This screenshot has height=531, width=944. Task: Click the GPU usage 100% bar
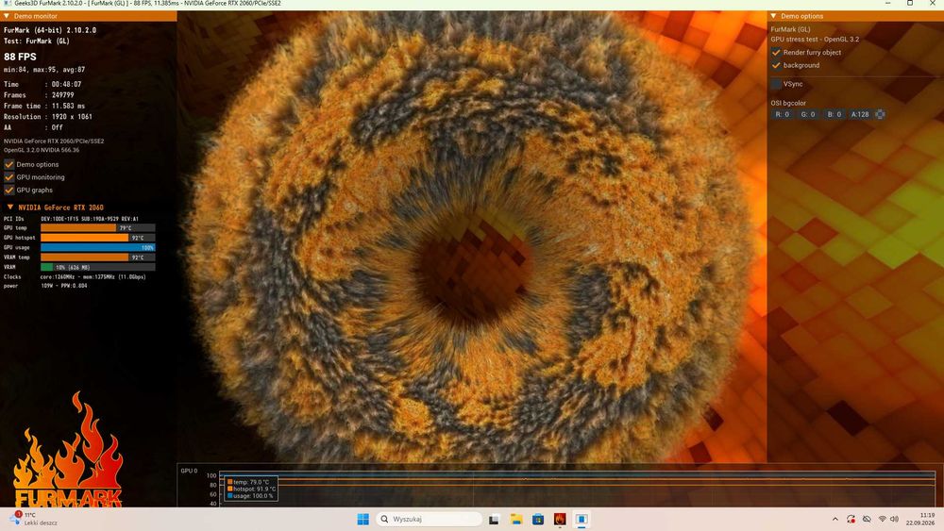click(97, 247)
